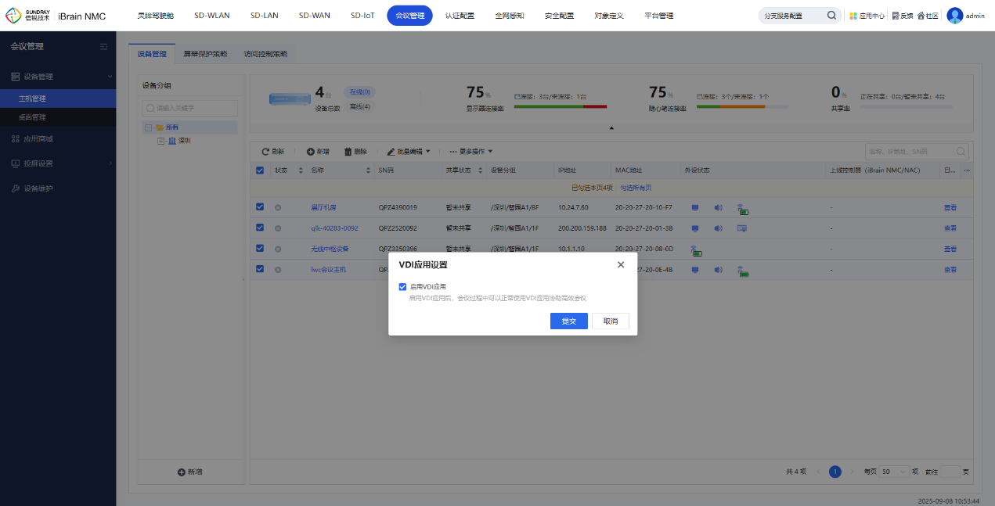Click the 取消 button in dialog
This screenshot has height=506, width=995.
tap(611, 321)
